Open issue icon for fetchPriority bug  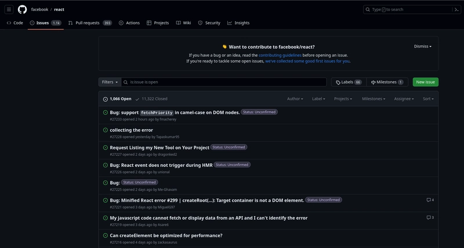point(106,112)
